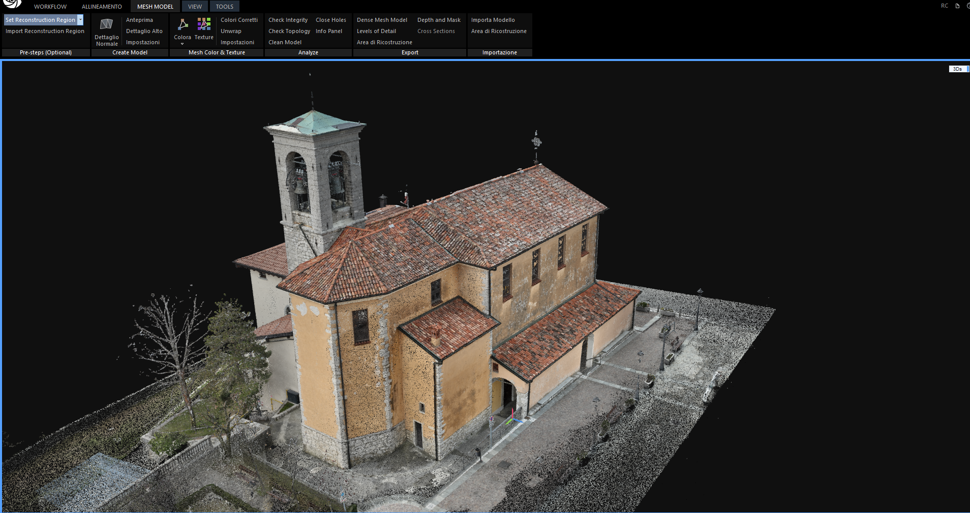Expand the small arrow under Colora
Screen dimensions: 970x513
[182, 44]
